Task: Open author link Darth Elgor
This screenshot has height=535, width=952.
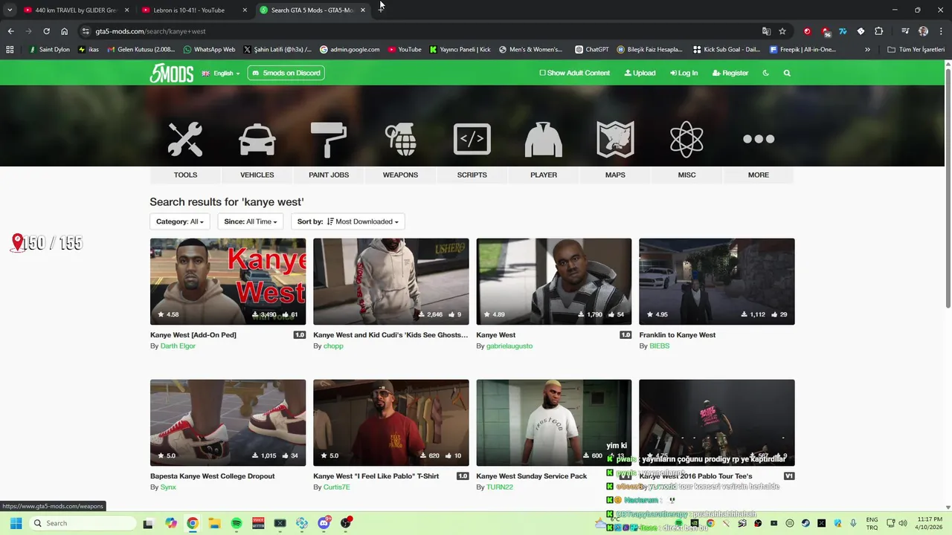Action: pyautogui.click(x=178, y=346)
